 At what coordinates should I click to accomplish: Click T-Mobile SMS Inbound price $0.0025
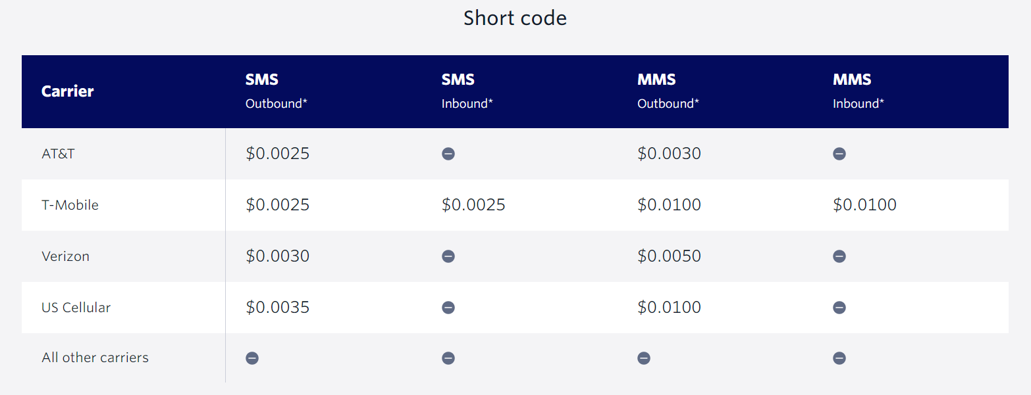pos(473,205)
